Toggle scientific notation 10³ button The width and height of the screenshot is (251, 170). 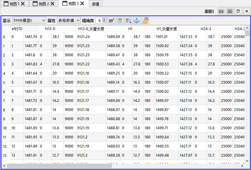pos(112,20)
